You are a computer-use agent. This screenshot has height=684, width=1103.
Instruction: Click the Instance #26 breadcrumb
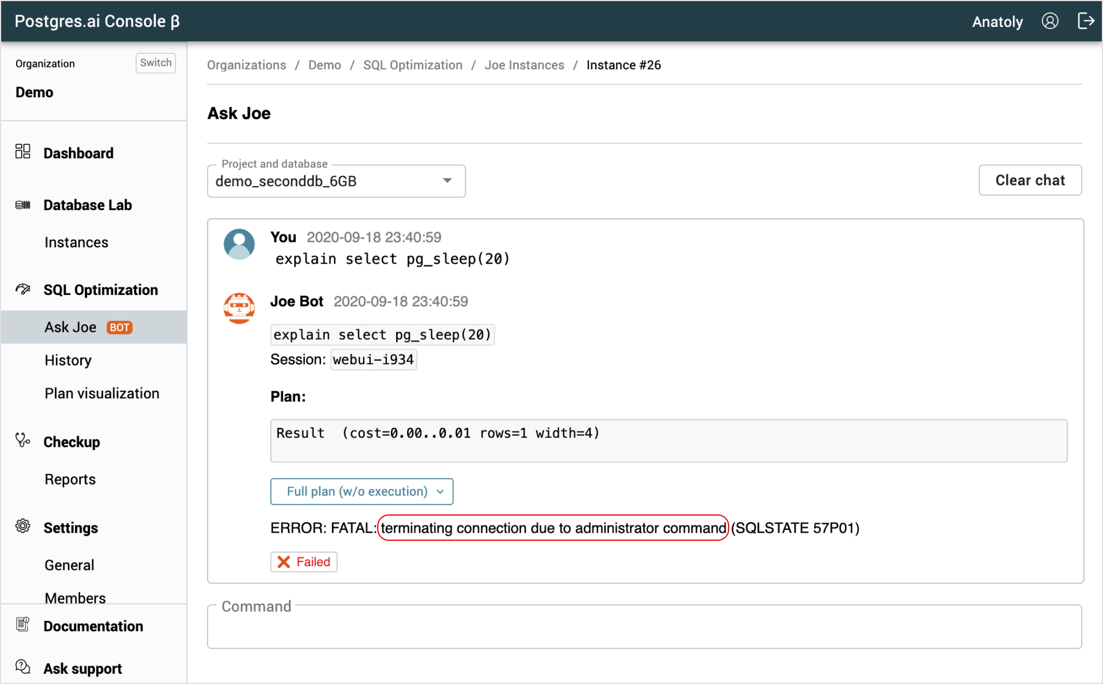624,65
